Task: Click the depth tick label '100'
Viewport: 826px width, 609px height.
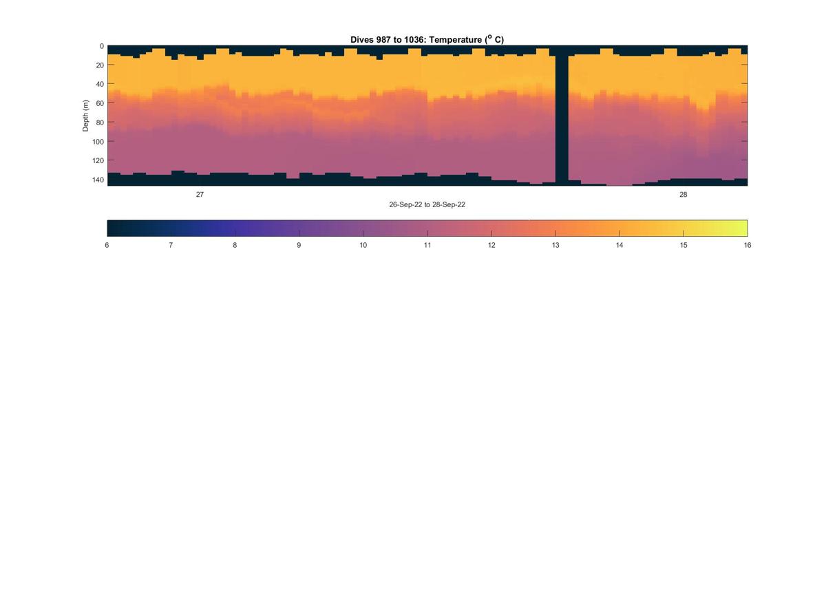Action: point(98,142)
